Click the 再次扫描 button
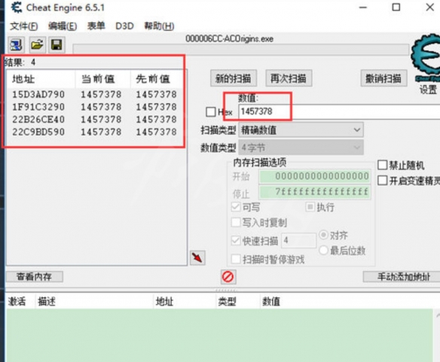The image size is (440, 362). 289,78
